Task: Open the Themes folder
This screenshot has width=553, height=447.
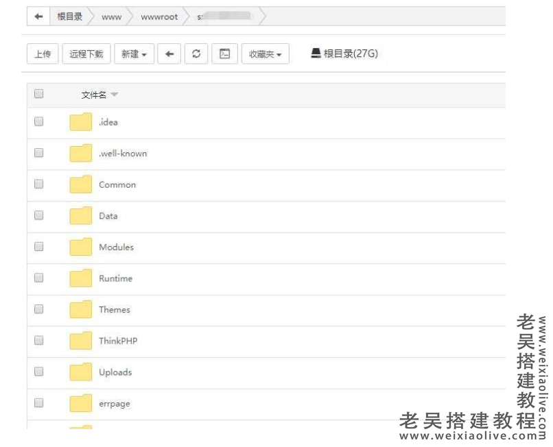Action: pyautogui.click(x=114, y=310)
